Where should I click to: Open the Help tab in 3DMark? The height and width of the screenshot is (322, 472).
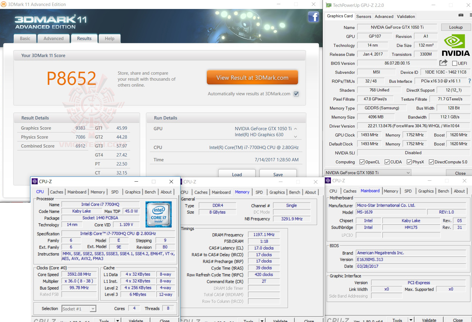coord(110,39)
